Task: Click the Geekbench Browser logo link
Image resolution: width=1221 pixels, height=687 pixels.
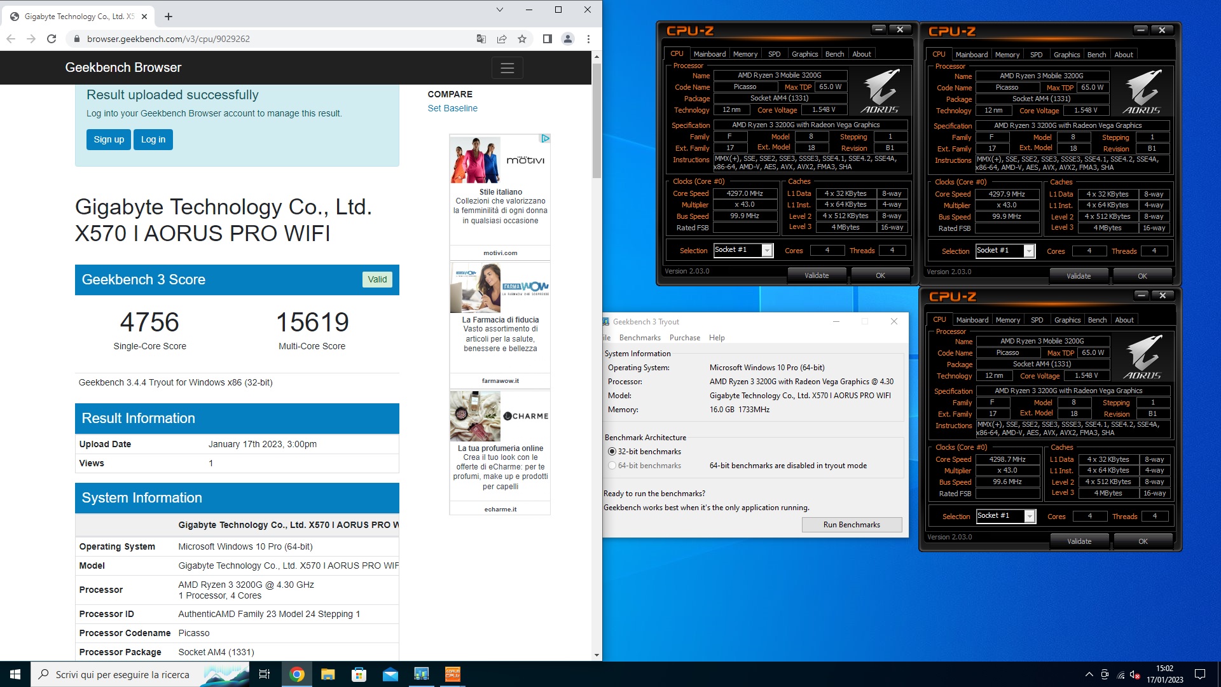Action: point(123,67)
